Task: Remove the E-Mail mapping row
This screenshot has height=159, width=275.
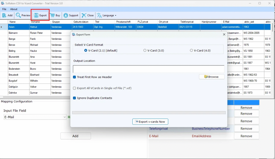Action: [x=247, y=136]
